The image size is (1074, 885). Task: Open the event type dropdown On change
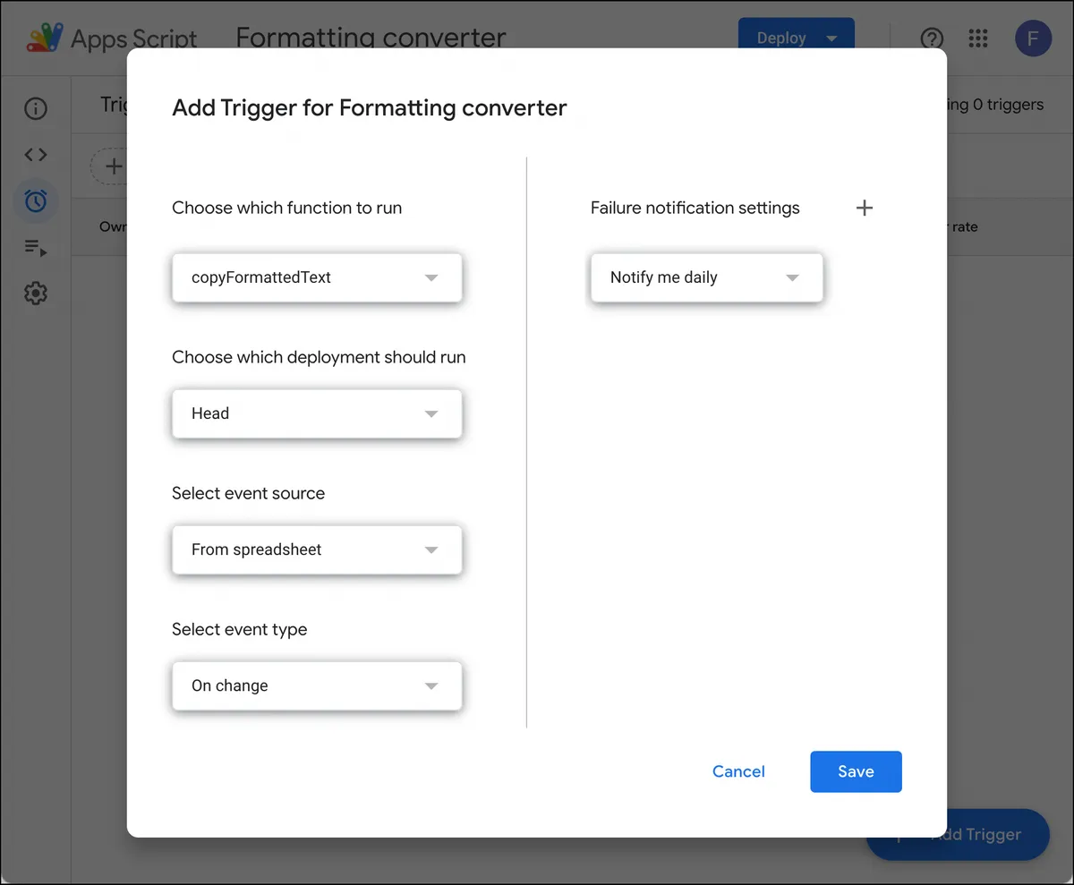click(x=317, y=685)
